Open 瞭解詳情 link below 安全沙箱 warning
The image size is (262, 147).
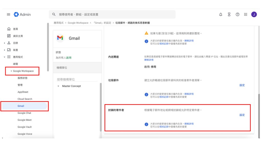pyautogui.click(x=189, y=41)
